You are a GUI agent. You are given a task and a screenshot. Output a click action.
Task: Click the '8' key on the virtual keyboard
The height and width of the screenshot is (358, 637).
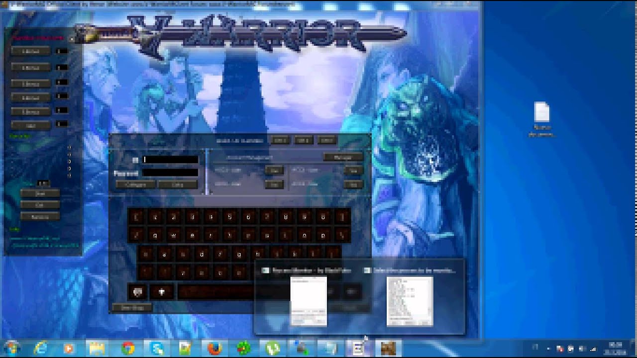(x=286, y=217)
